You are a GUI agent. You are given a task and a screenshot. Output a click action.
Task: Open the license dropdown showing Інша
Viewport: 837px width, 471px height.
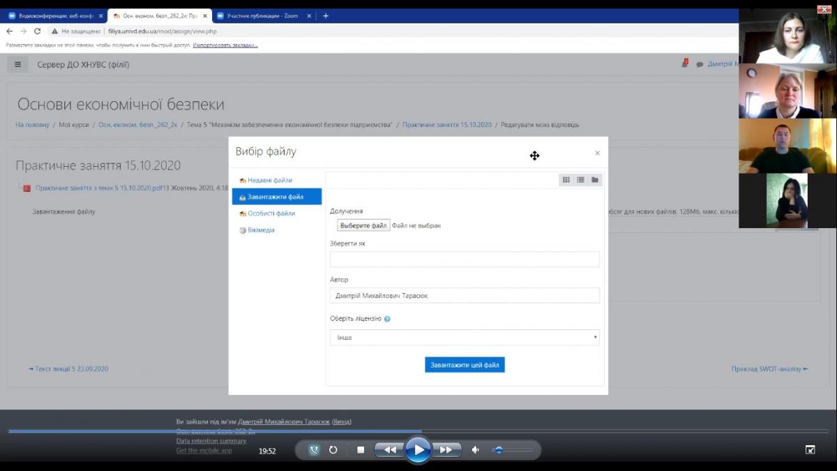tap(465, 338)
